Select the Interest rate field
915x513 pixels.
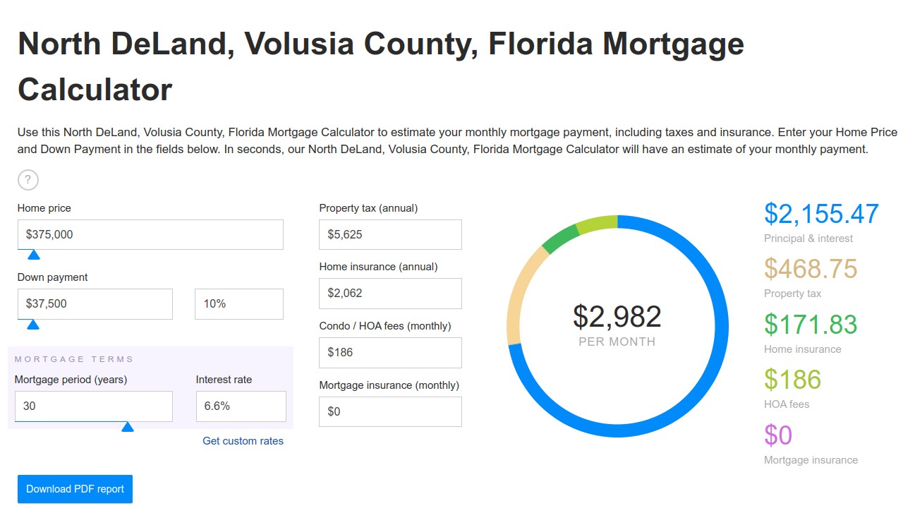click(241, 406)
